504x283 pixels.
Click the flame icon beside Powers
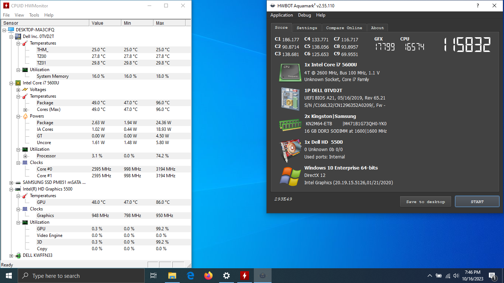[x=25, y=116]
